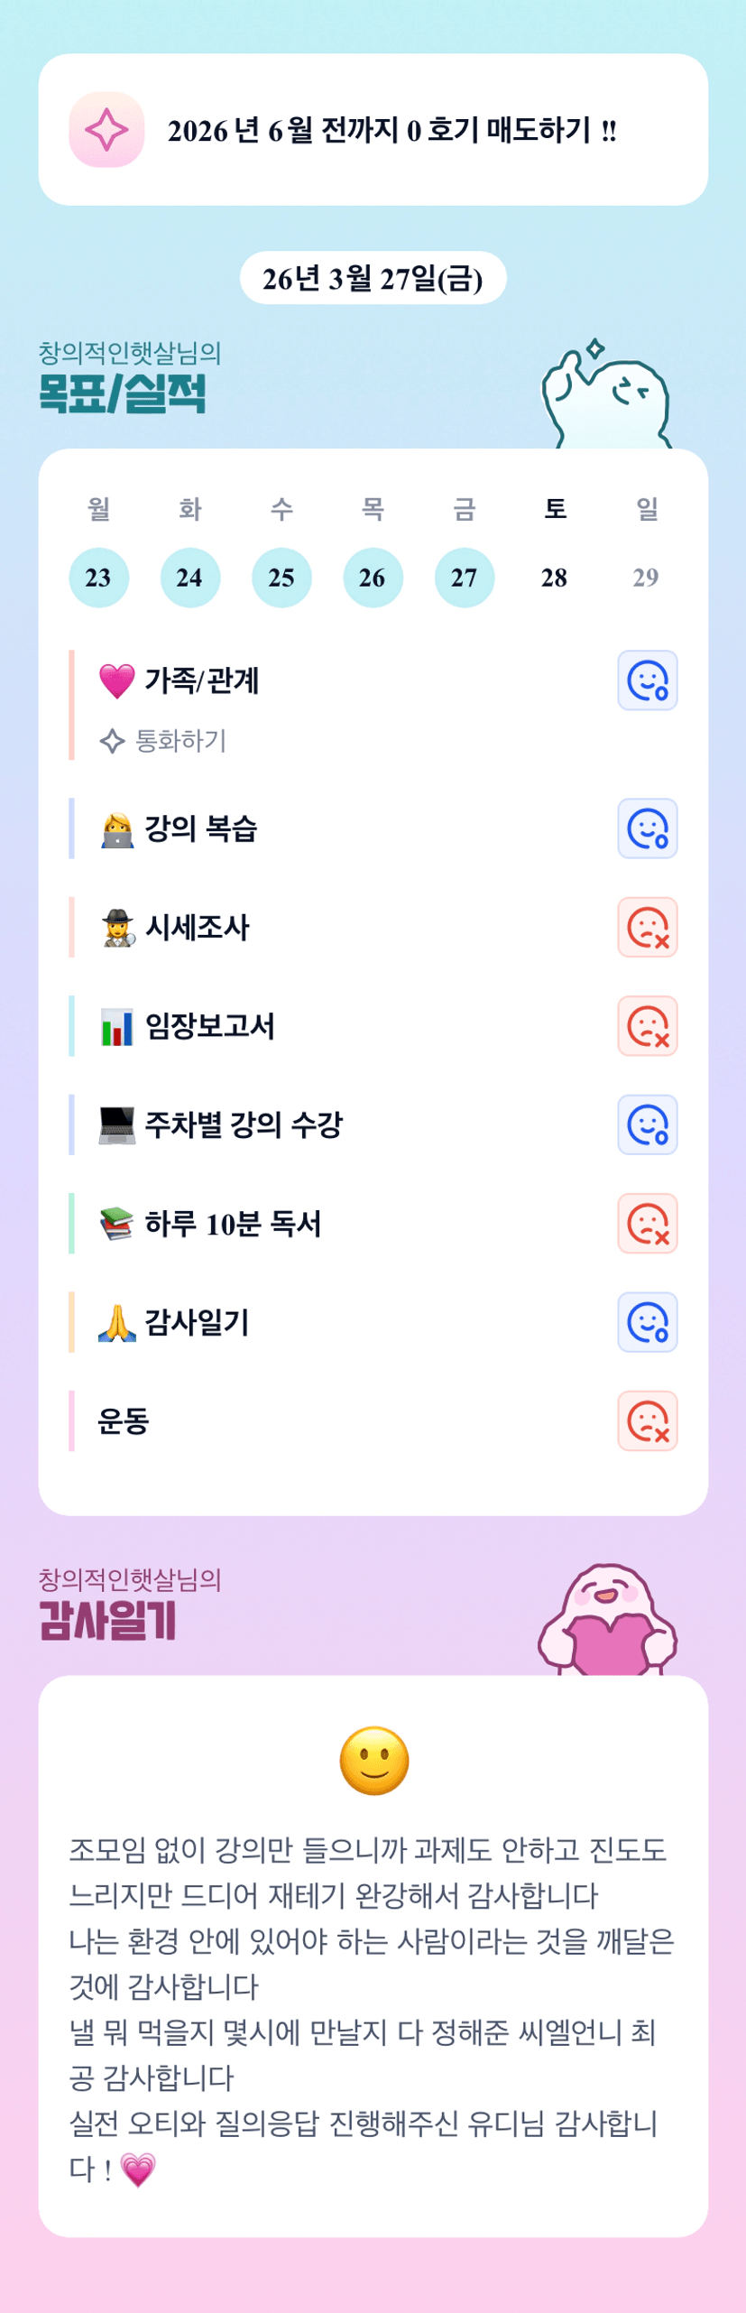Click the 감사일기 smiley status icon
Screen dimensions: 746x2313
point(647,1322)
